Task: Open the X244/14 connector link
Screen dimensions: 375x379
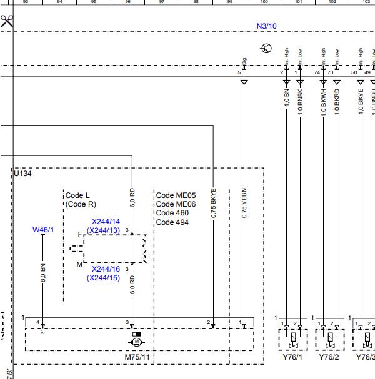Action: click(106, 222)
